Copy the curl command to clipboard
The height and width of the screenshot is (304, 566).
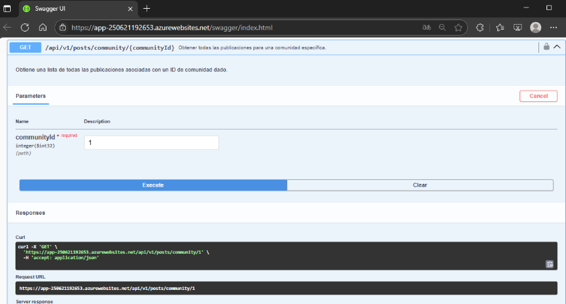pos(549,264)
